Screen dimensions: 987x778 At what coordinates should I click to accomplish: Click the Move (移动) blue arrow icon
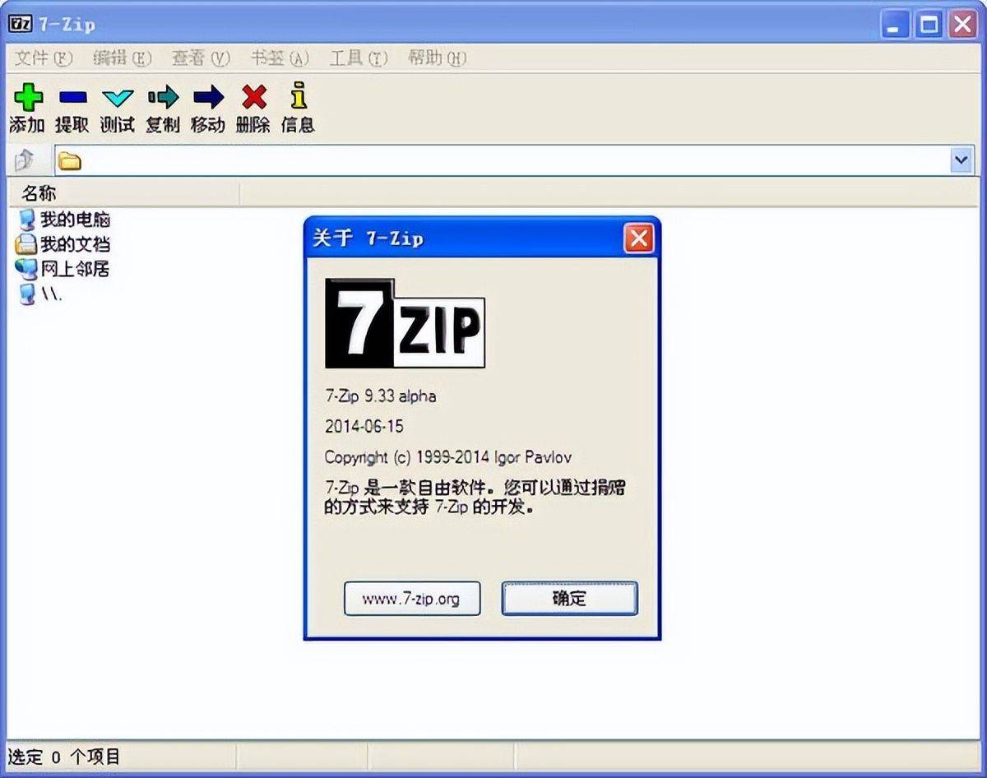pyautogui.click(x=208, y=97)
